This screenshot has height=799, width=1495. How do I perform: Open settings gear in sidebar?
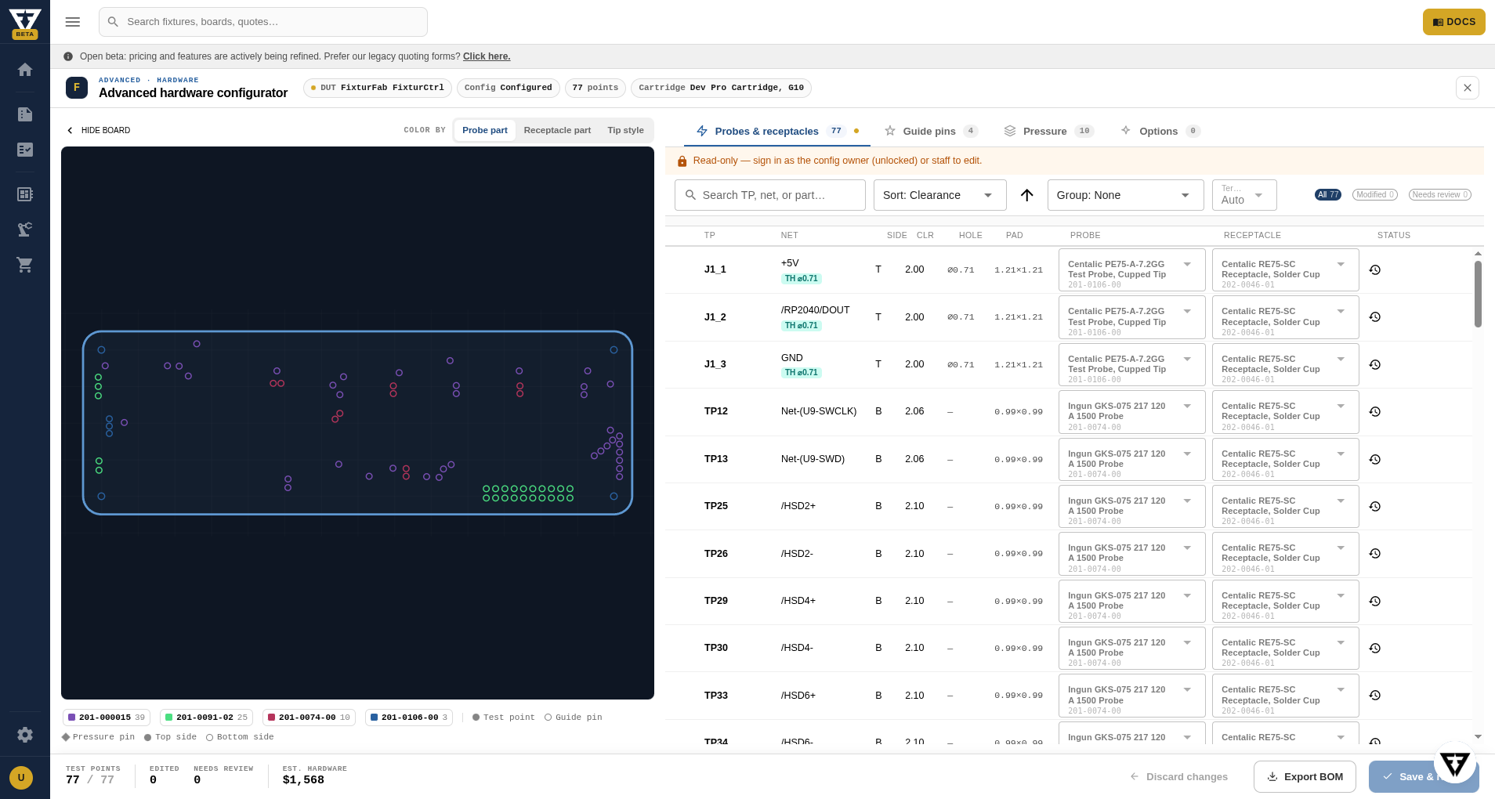click(x=25, y=735)
